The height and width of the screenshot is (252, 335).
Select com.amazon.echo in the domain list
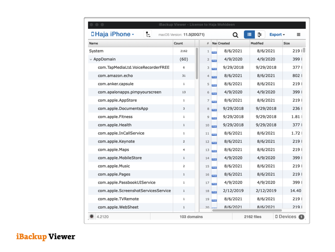pos(115,76)
